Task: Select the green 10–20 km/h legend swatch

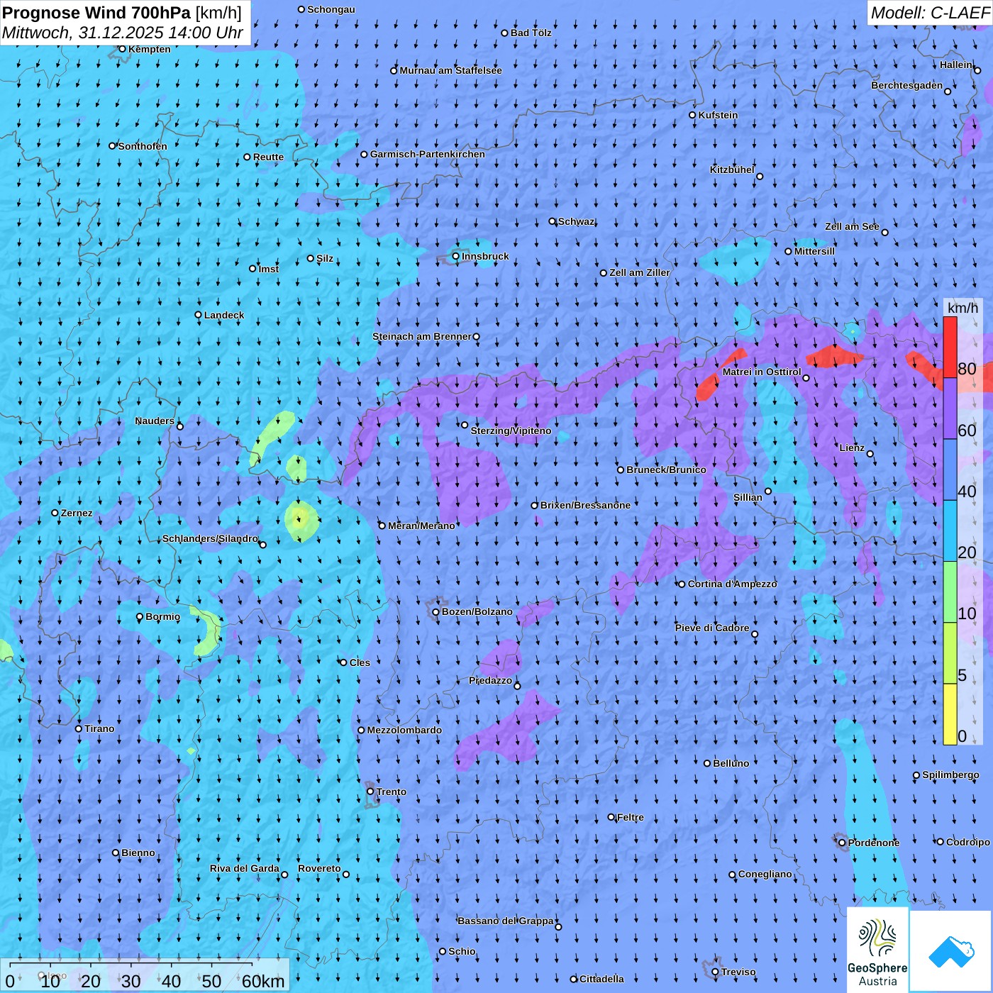Action: [950, 592]
